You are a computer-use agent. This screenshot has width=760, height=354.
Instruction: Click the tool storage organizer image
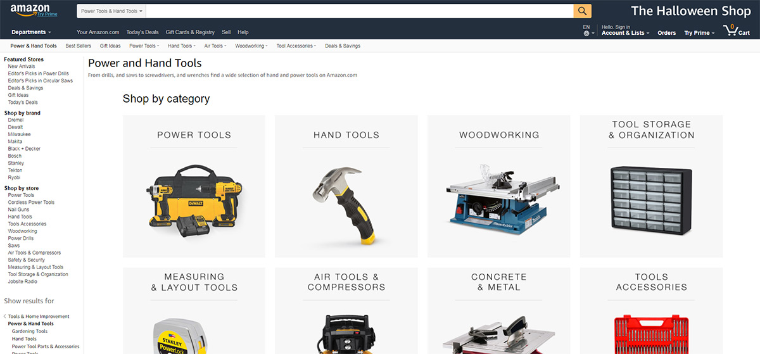[651, 199]
